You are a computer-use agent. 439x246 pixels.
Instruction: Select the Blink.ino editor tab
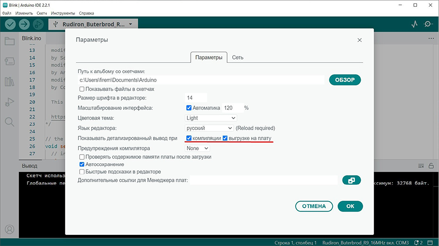pos(32,38)
